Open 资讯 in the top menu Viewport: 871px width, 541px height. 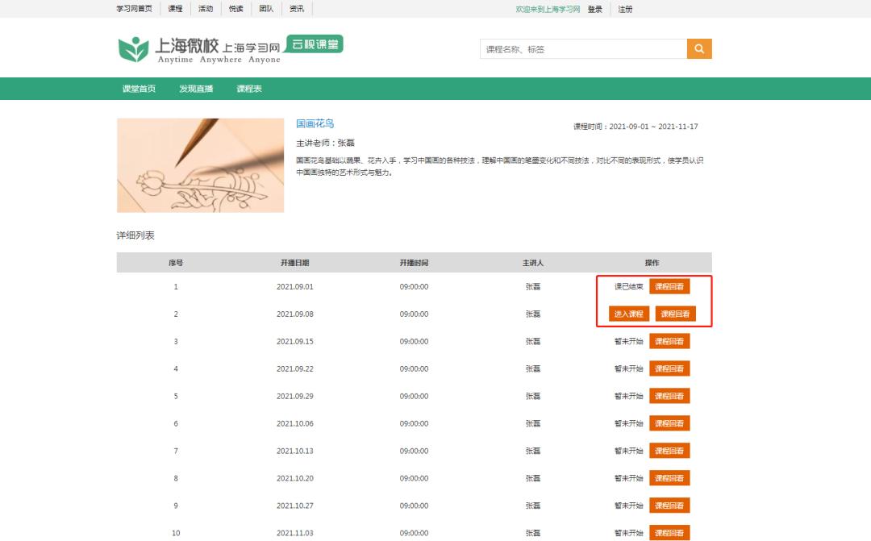tap(297, 9)
